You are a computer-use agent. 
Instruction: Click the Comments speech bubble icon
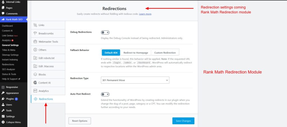3,13
